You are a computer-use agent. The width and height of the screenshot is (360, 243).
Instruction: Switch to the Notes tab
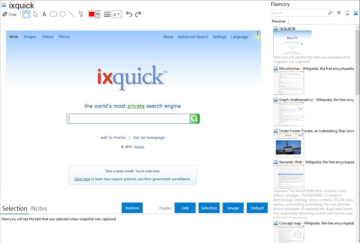[39, 209]
